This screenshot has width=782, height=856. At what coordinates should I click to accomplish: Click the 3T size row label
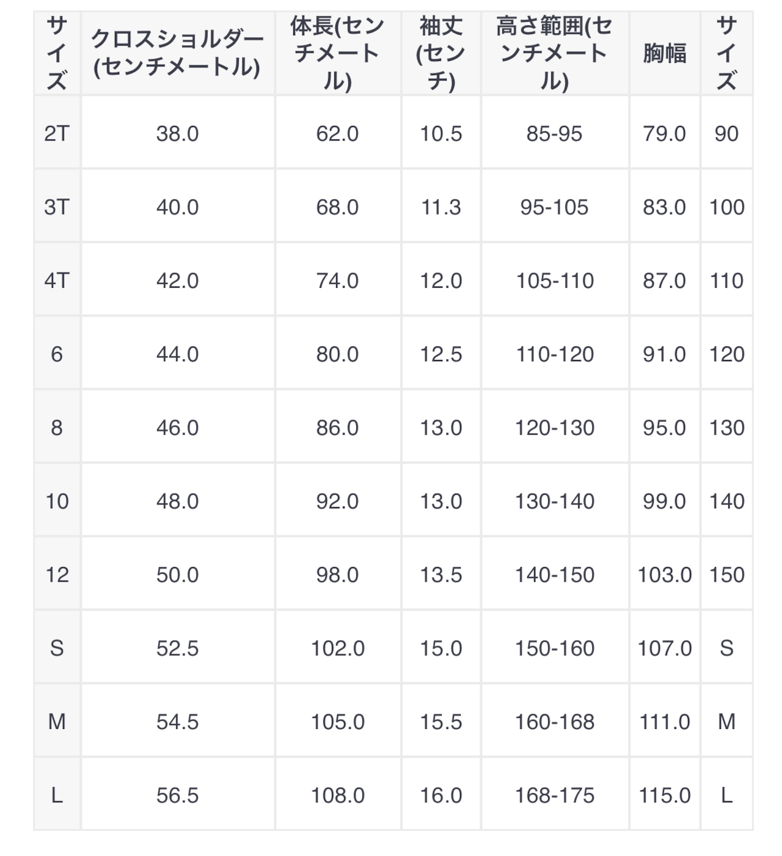(x=57, y=207)
